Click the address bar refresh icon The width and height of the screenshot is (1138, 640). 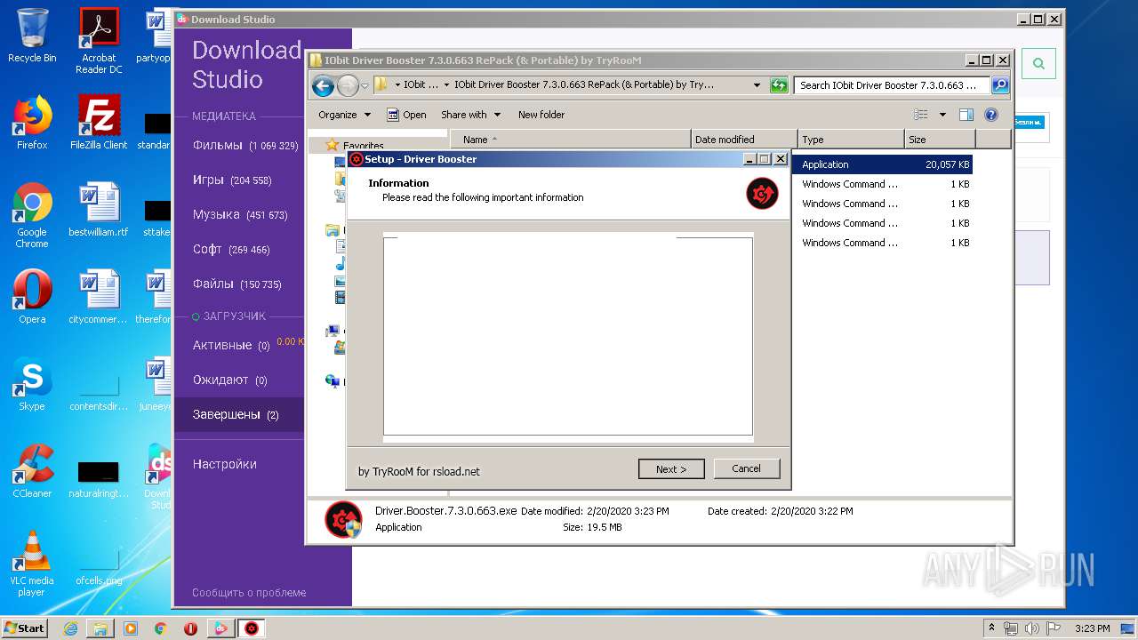[x=779, y=85]
